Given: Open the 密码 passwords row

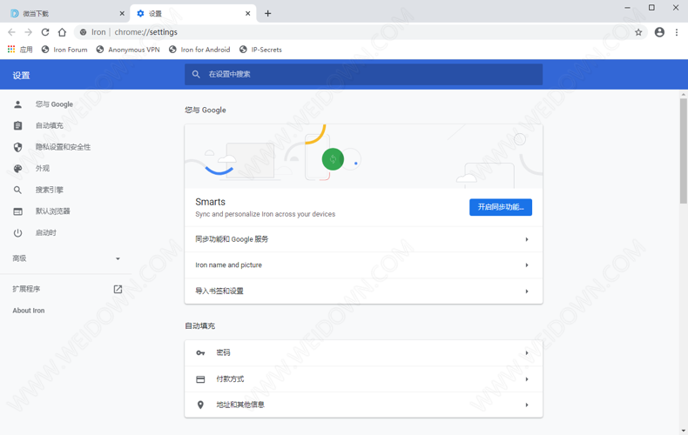Looking at the screenshot, I should [363, 353].
